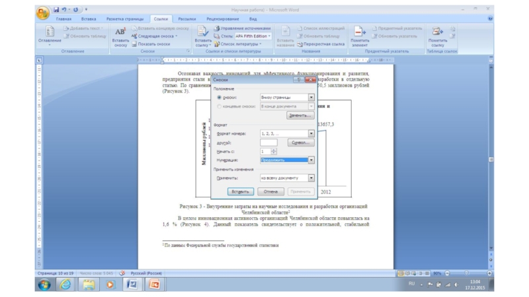The width and height of the screenshot is (529, 297).
Task: Click Страница: 10 из 19 status
Action: click(56, 273)
